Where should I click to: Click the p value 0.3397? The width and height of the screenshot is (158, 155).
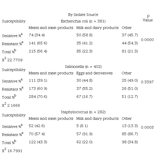coord(147,82)
